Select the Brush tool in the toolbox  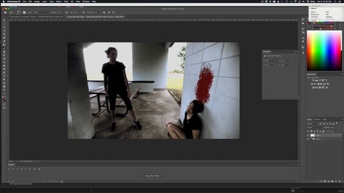4,48
